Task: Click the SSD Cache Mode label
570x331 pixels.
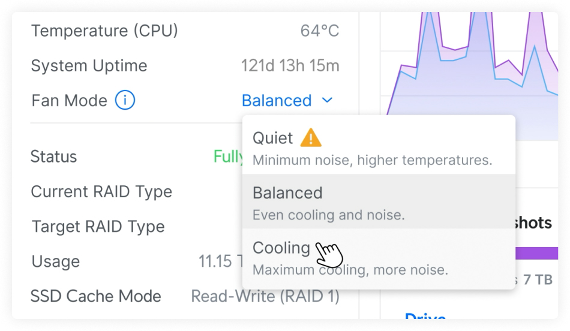Action: tap(96, 296)
